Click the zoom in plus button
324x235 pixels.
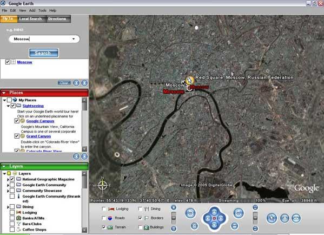tap(174, 207)
